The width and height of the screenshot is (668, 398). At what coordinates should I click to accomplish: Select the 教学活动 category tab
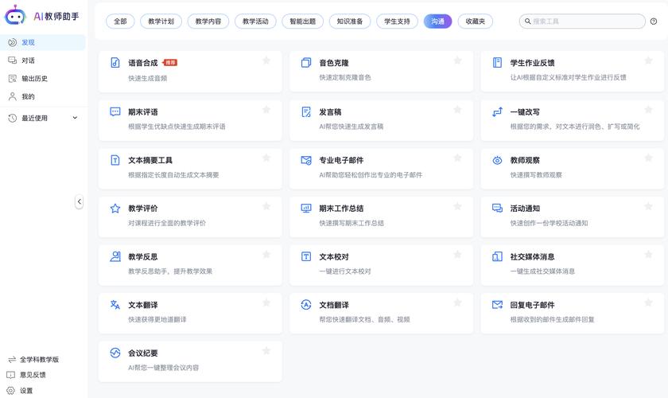pyautogui.click(x=255, y=21)
